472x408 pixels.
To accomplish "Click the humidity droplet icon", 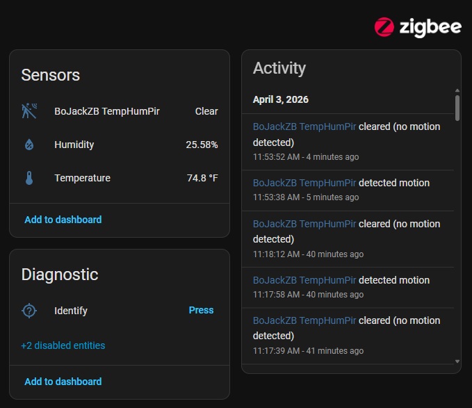I will pos(29,145).
